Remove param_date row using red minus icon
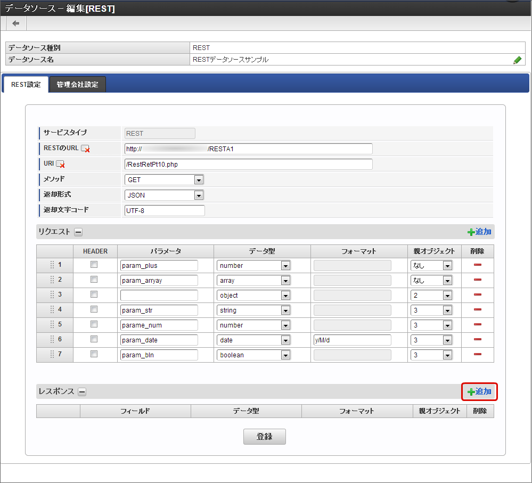The width and height of the screenshot is (532, 483). [x=477, y=340]
